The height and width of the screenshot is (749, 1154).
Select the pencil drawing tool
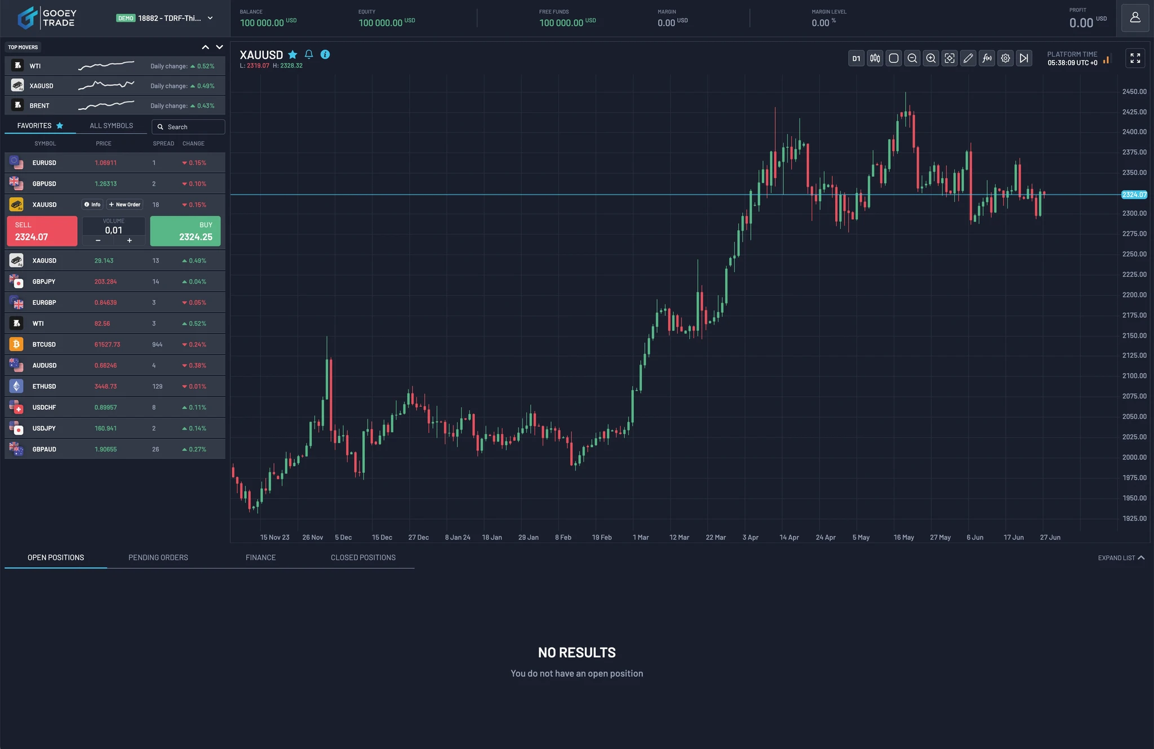click(968, 58)
